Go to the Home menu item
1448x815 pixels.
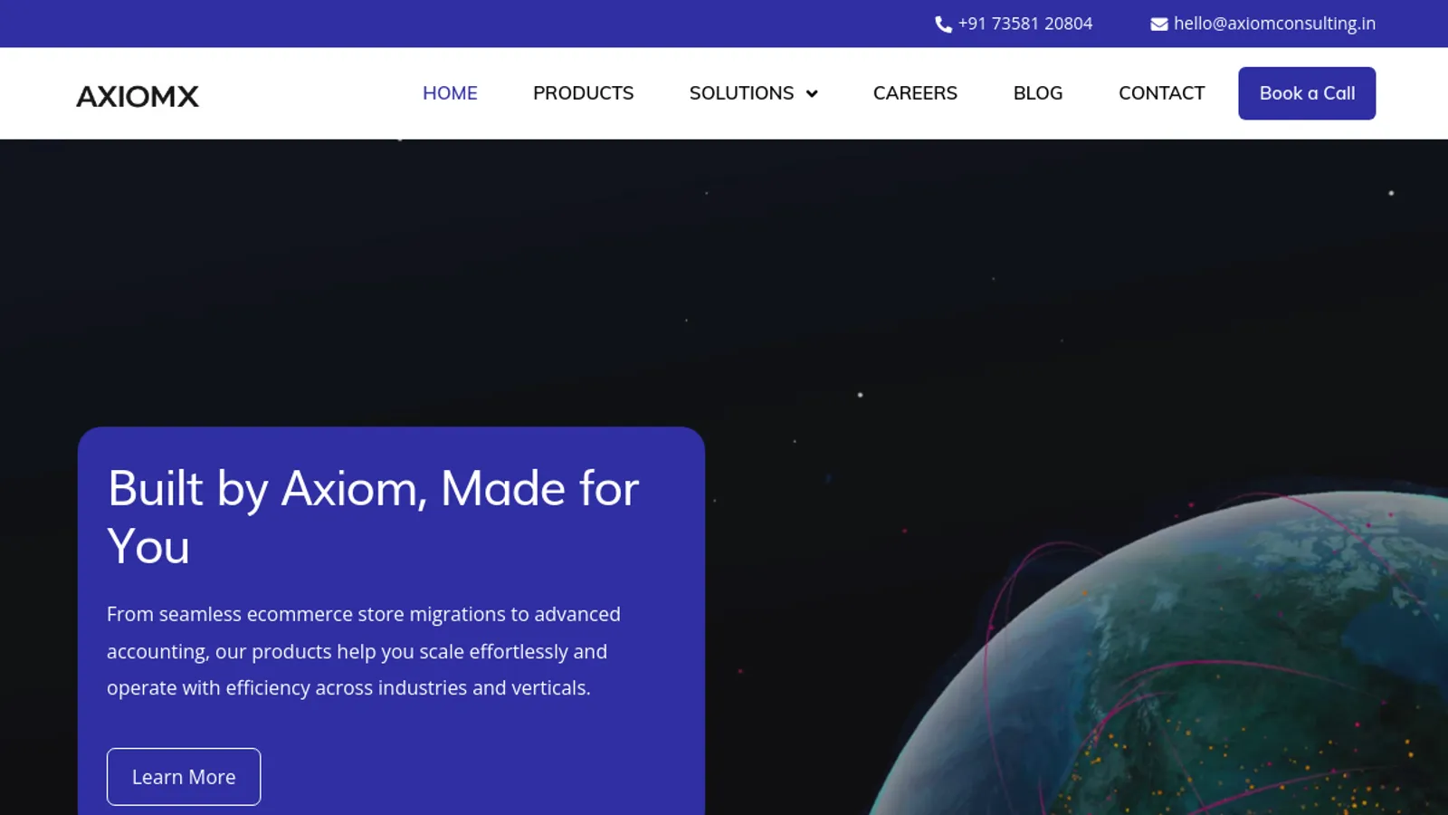click(x=450, y=93)
